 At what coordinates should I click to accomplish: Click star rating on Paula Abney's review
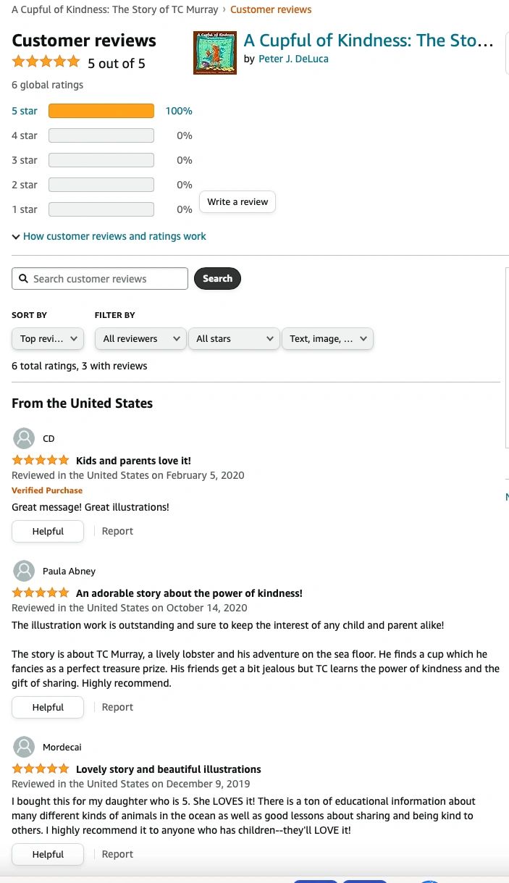(41, 593)
